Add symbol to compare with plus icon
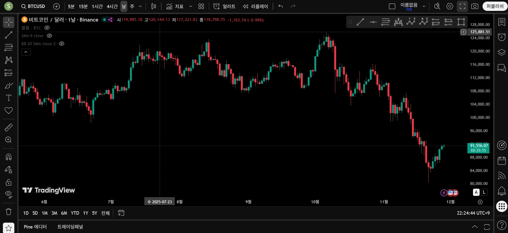 point(57,6)
